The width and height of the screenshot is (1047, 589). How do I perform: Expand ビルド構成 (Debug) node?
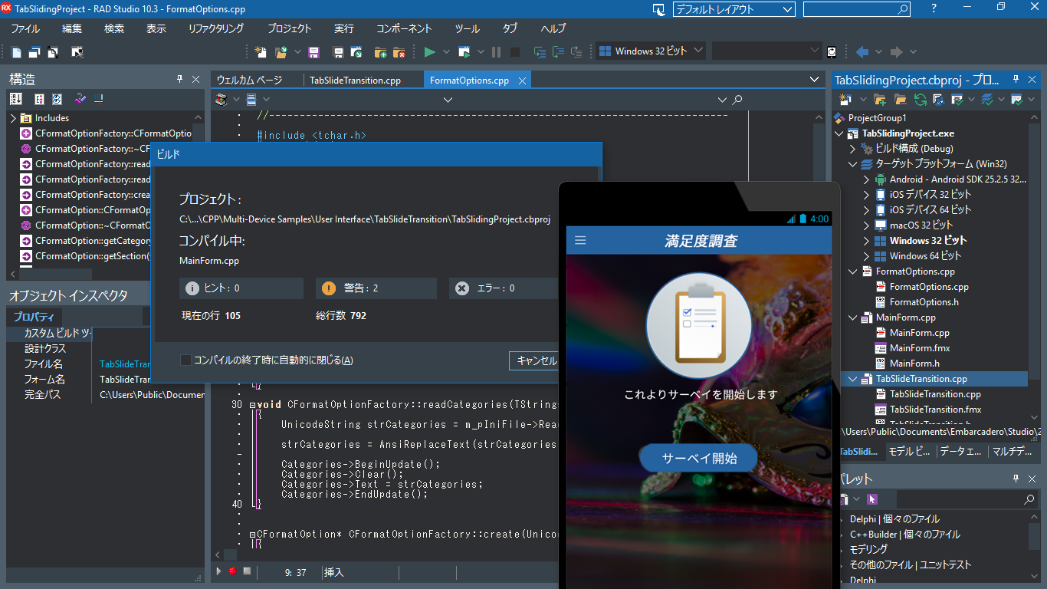pyautogui.click(x=852, y=149)
